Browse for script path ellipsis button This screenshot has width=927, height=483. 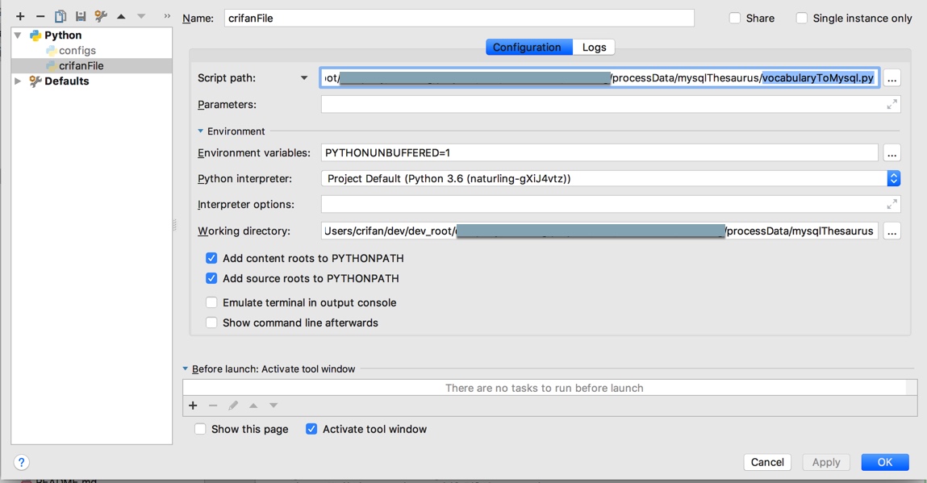[892, 78]
